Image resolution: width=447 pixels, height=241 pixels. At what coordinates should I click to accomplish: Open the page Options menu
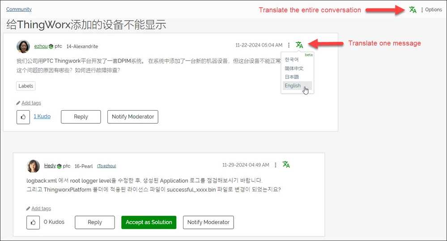coord(431,10)
